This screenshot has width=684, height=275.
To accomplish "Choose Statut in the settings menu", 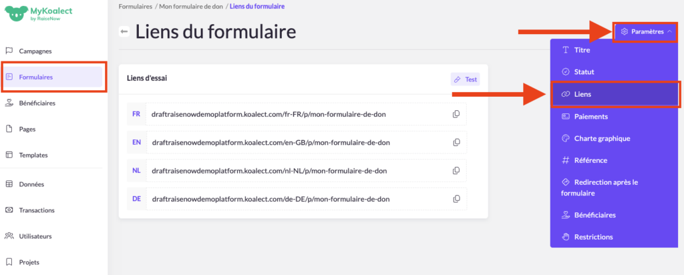I will pos(583,71).
